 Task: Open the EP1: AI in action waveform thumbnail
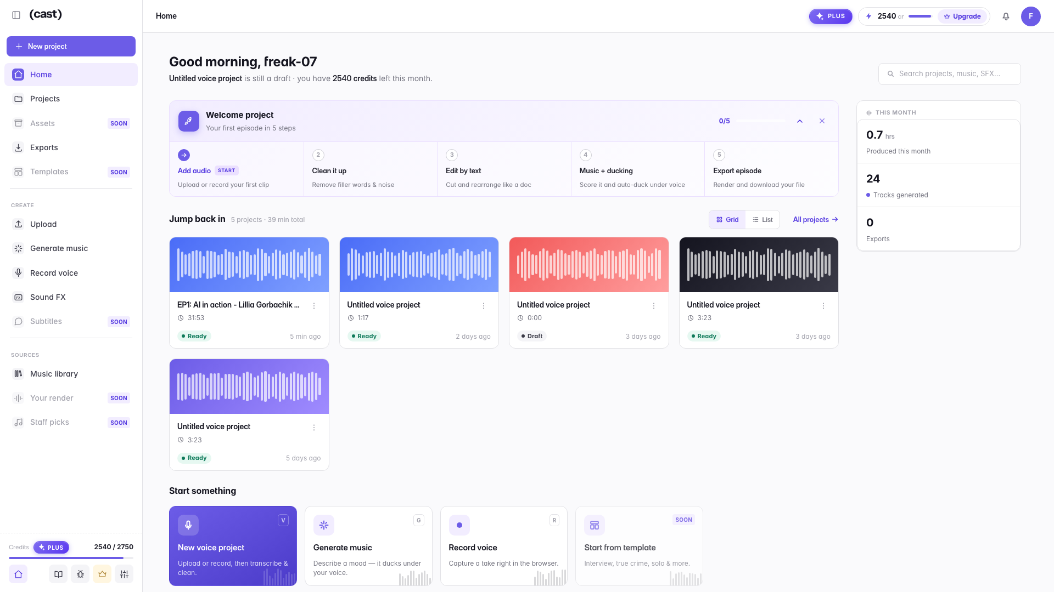[249, 265]
